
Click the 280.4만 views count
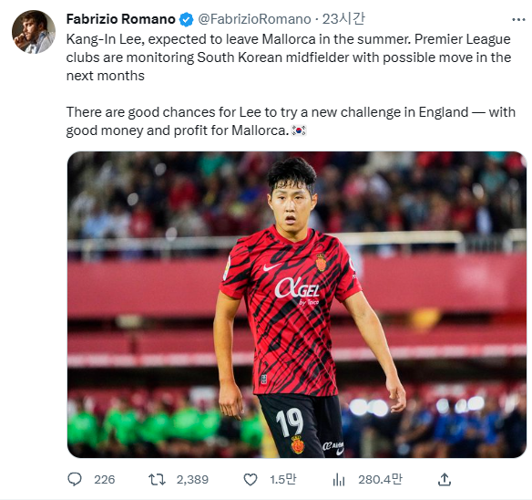tap(380, 479)
